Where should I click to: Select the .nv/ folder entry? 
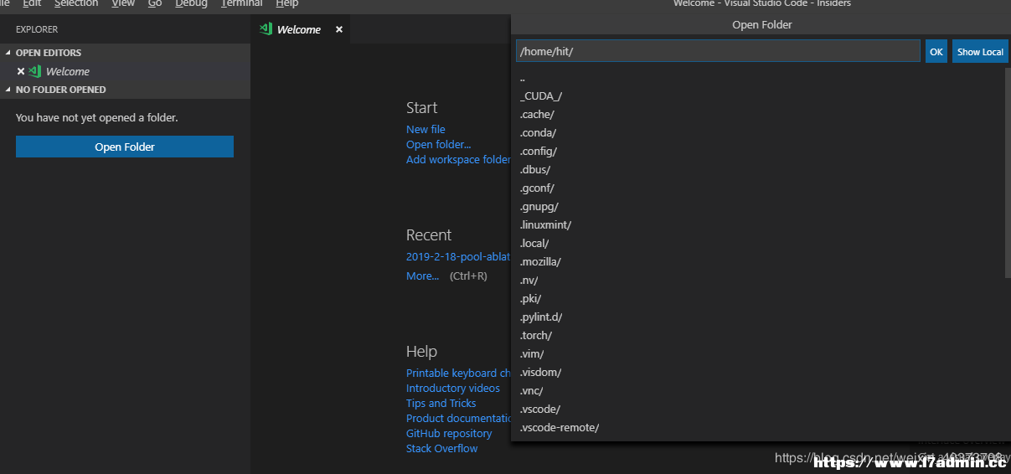coord(758,280)
